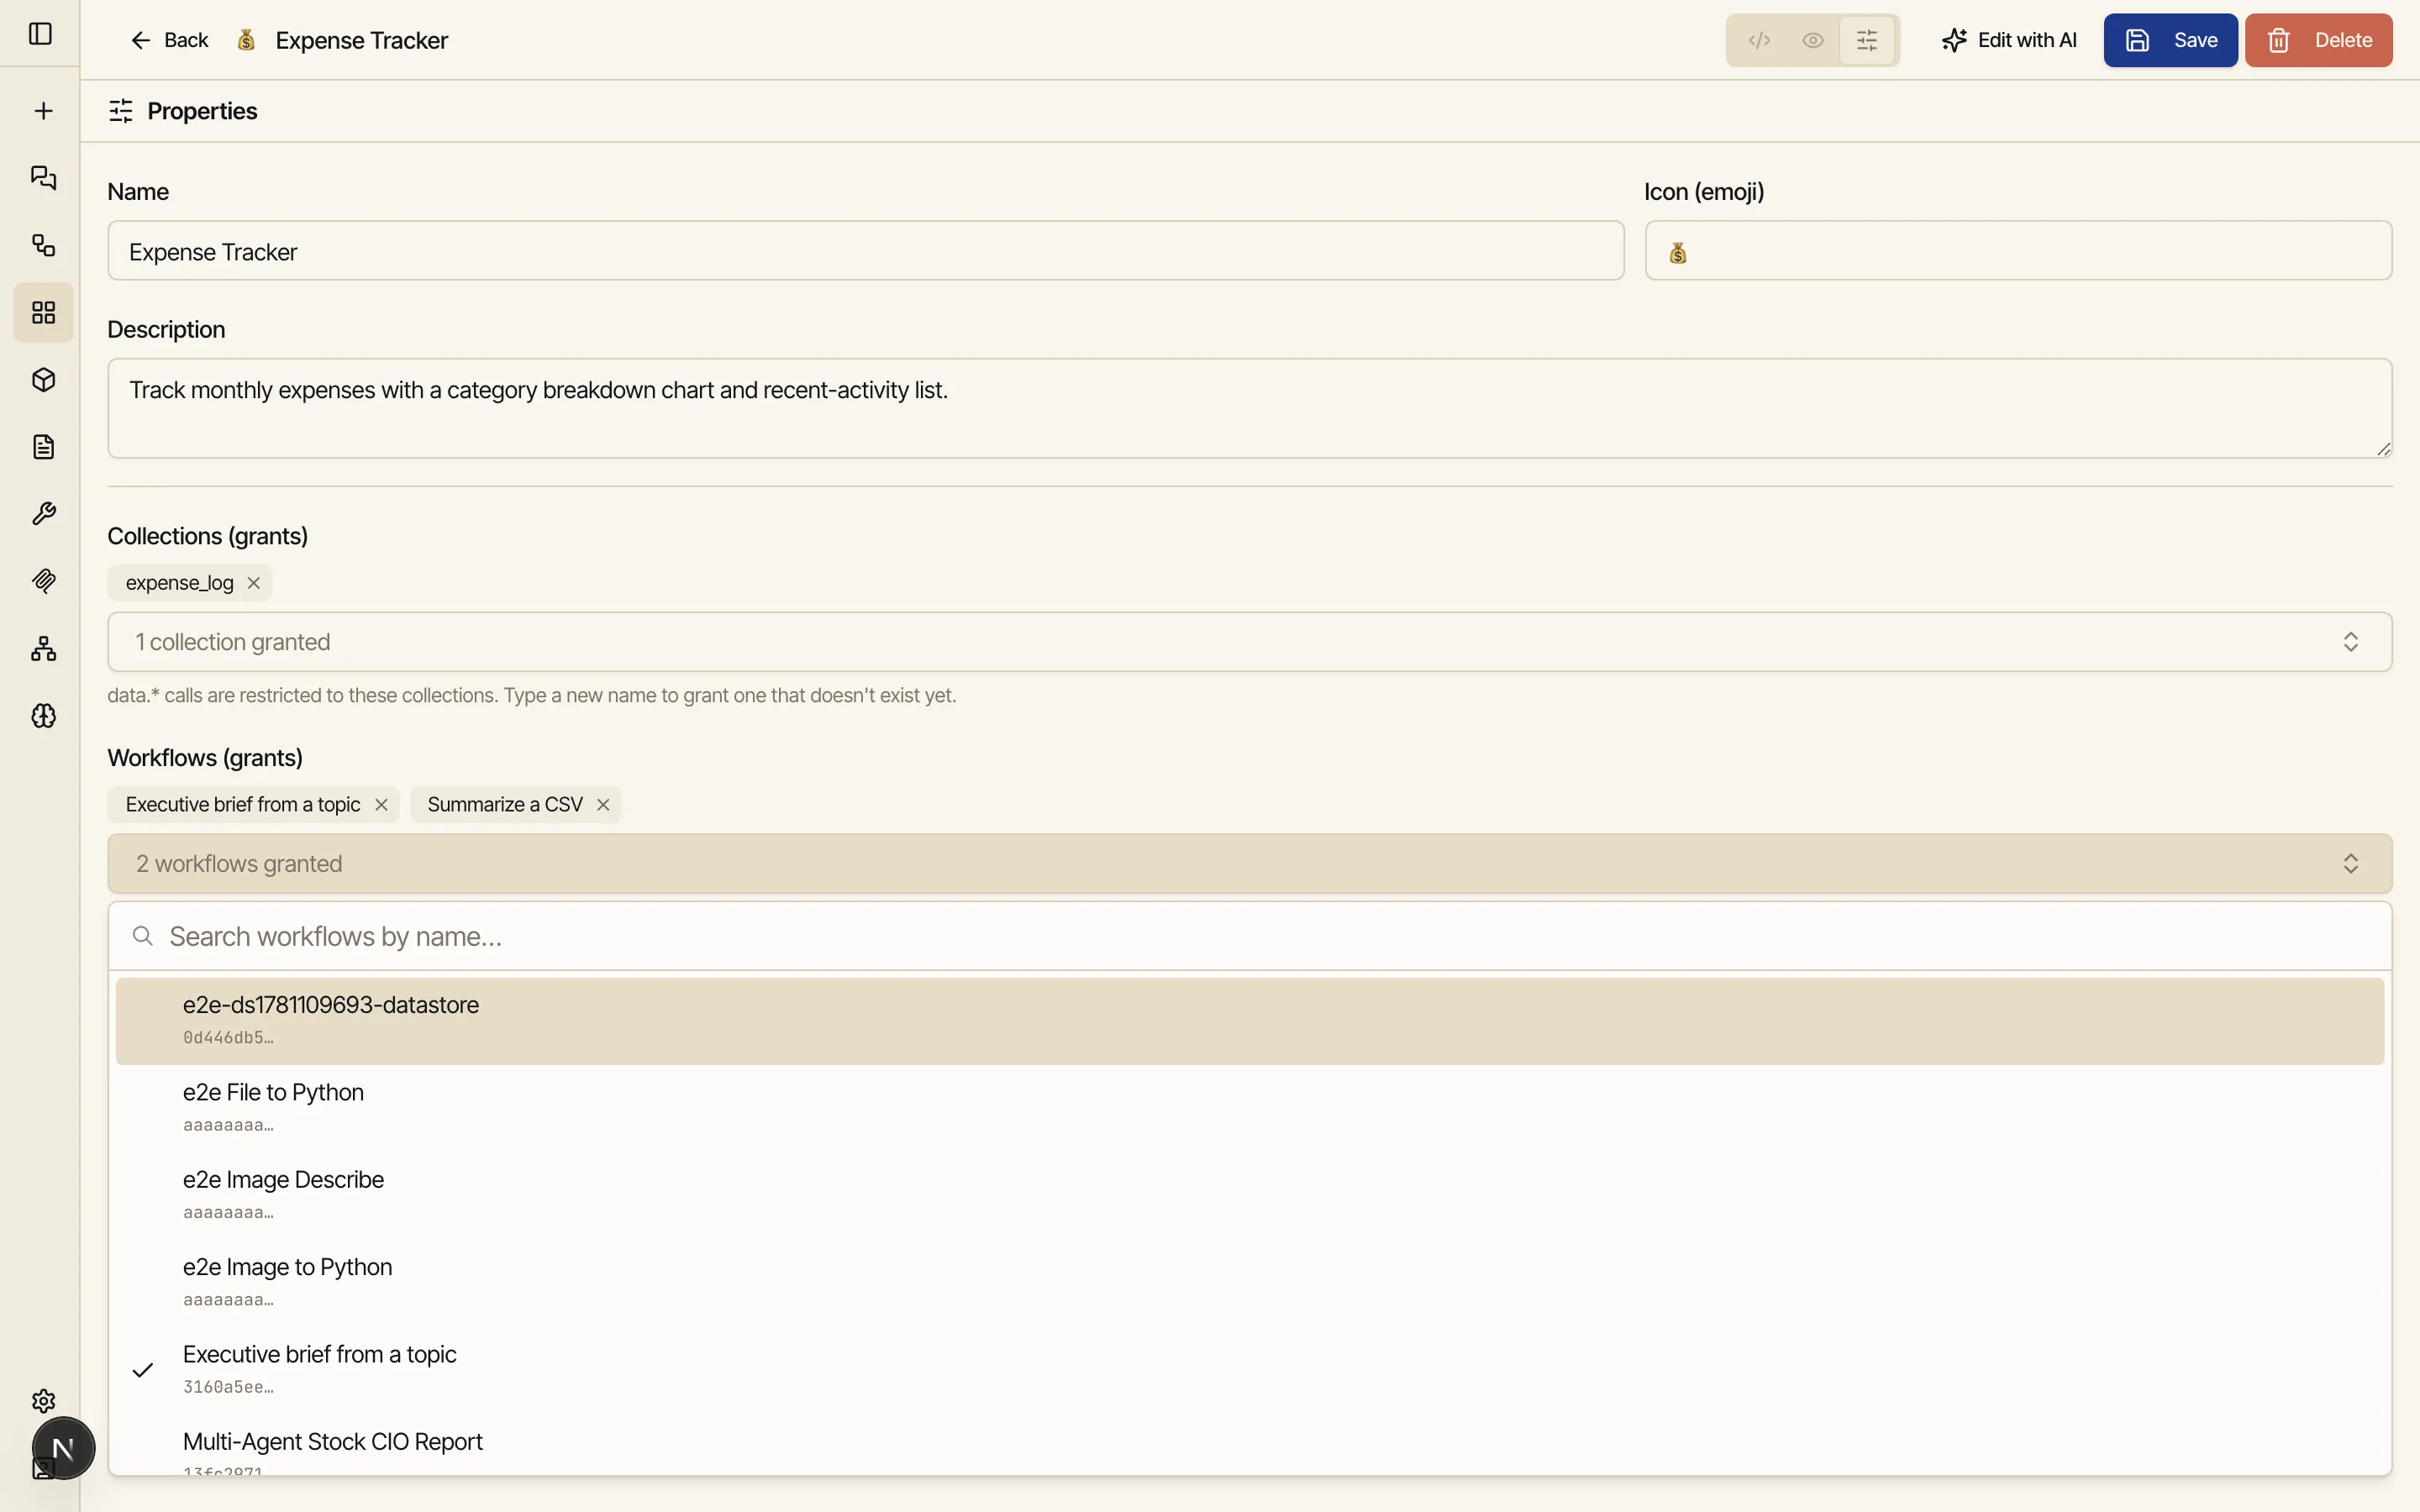Open the workflow shapes sidebar icon
Viewport: 2420px width, 1512px height.
point(43,245)
